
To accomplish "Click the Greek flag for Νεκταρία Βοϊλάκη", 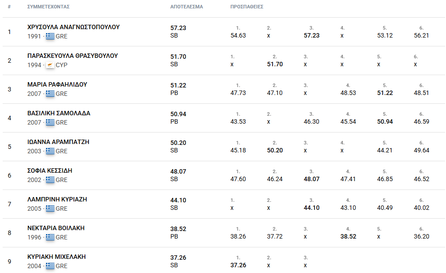I will click(x=50, y=237).
